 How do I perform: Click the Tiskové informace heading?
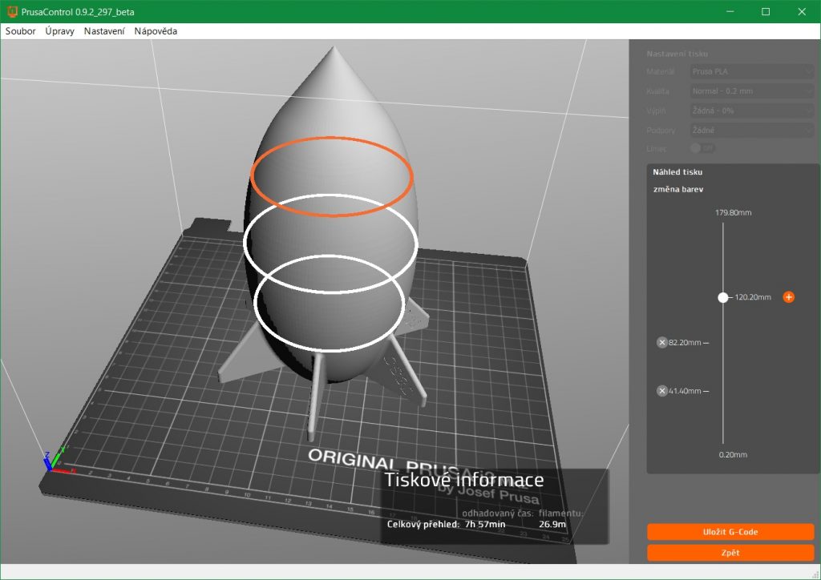click(464, 480)
